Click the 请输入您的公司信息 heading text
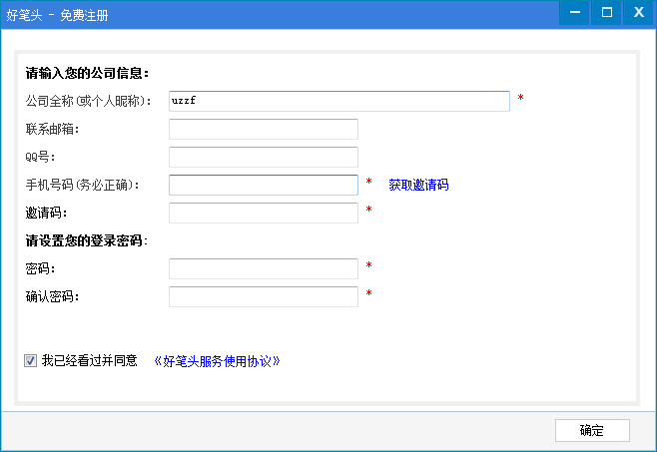 pos(87,73)
